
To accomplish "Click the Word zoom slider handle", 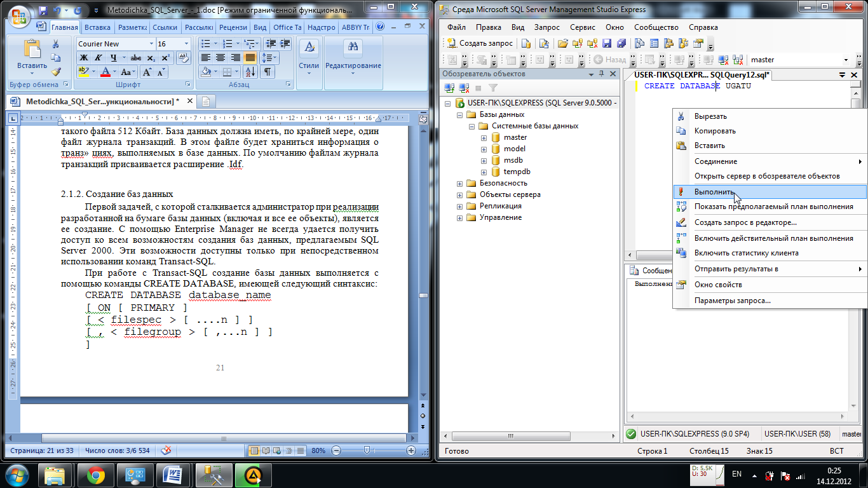I will (x=367, y=451).
